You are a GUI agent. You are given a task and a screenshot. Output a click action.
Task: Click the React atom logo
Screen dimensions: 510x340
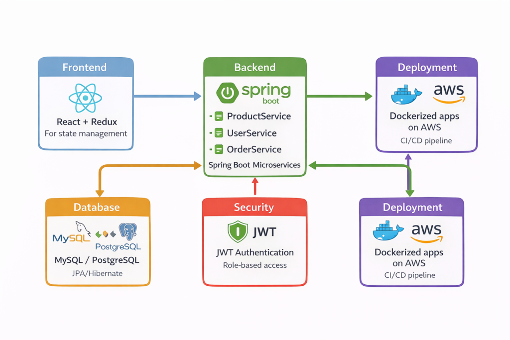coord(85,98)
